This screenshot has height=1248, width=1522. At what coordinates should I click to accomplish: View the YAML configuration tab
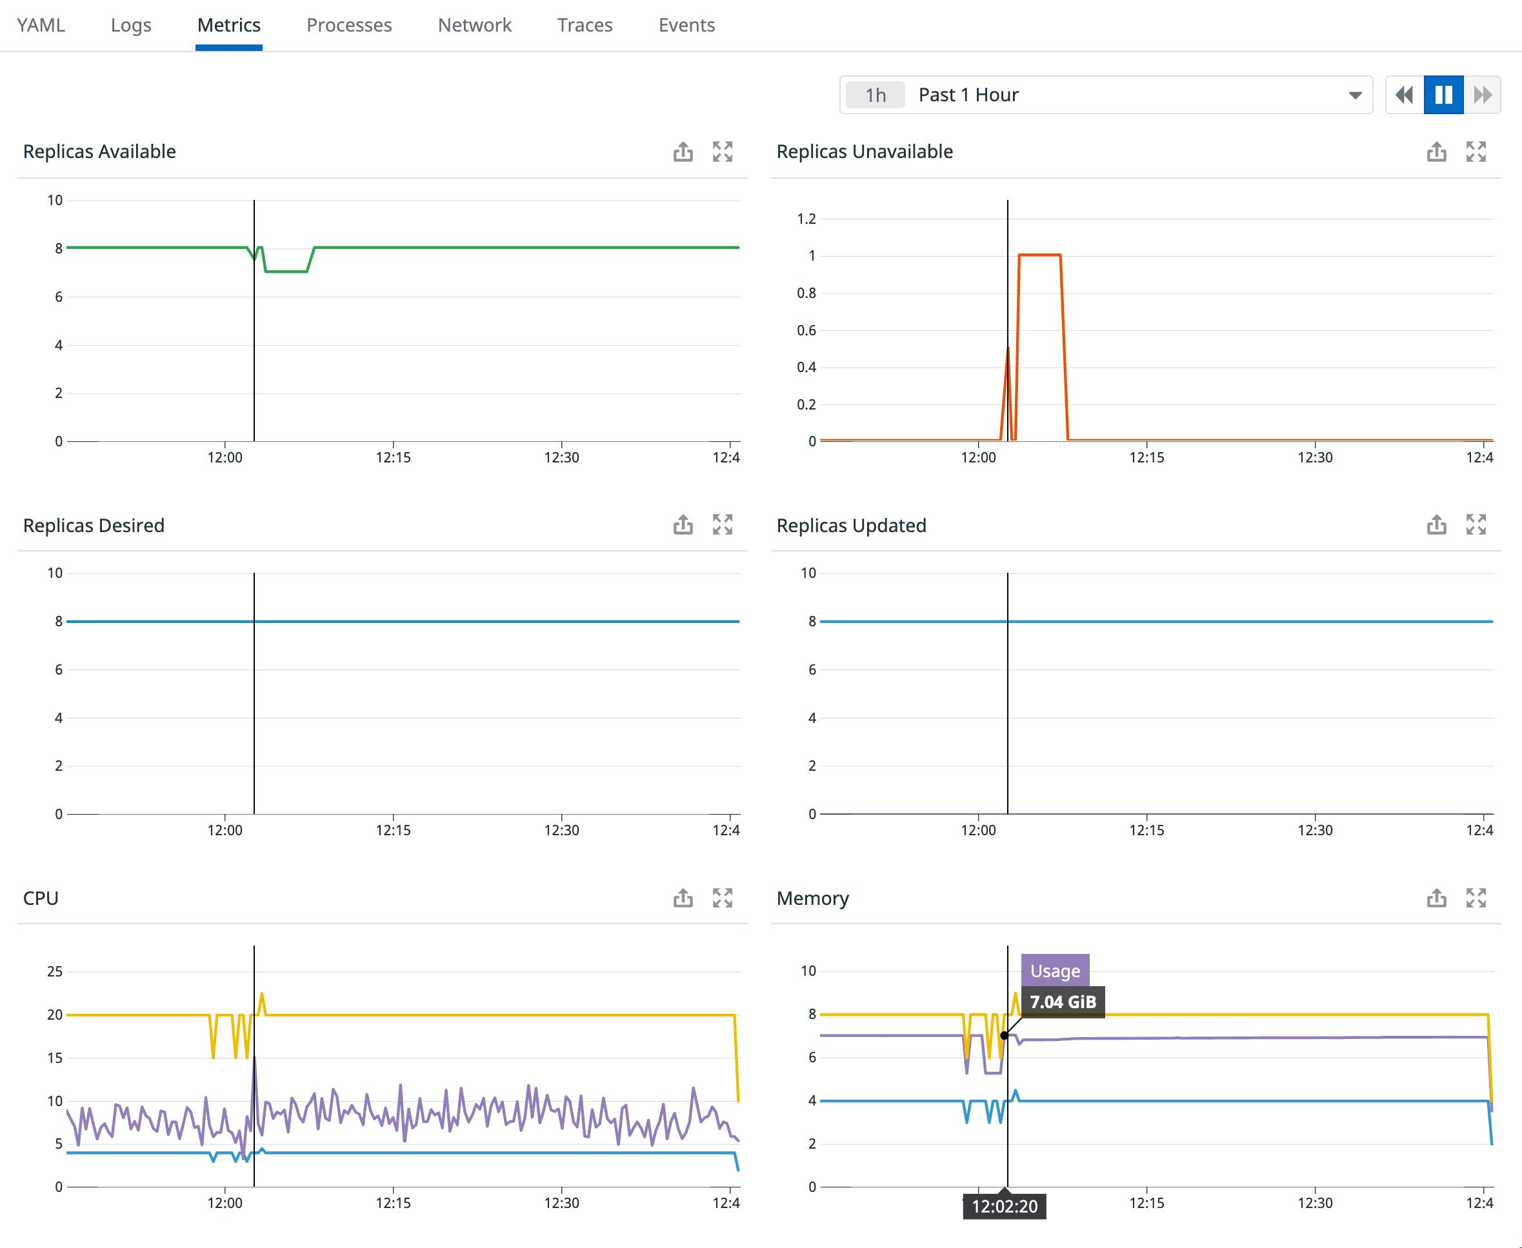[x=41, y=25]
